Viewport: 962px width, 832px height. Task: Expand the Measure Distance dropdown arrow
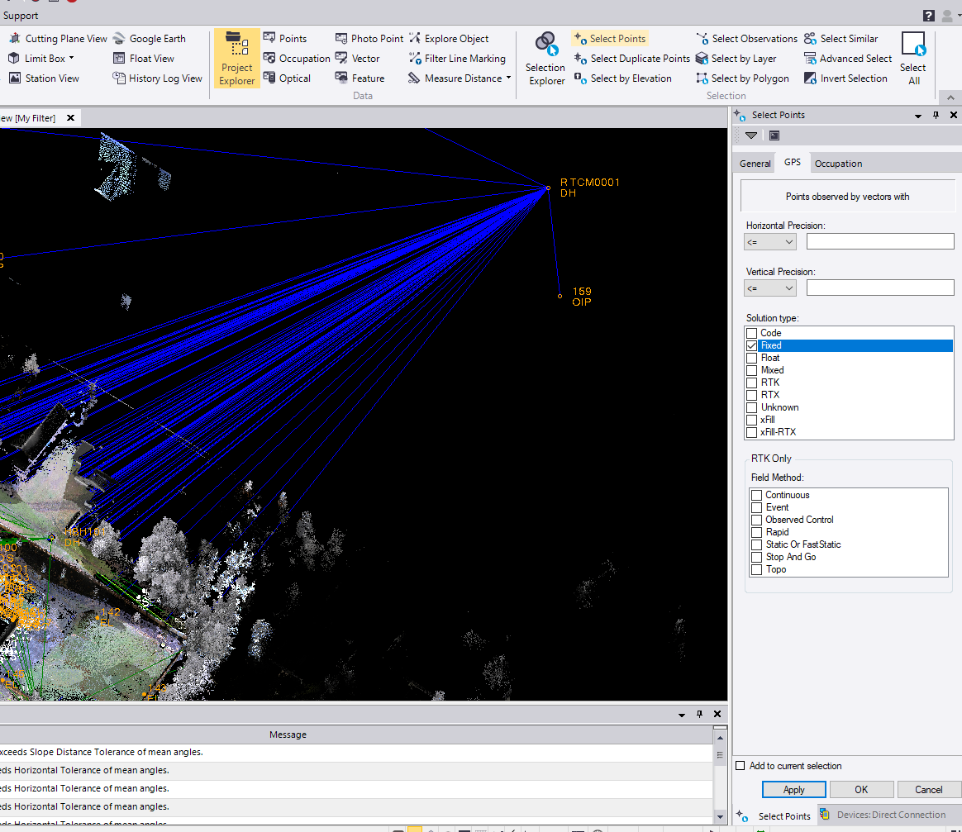pos(508,78)
